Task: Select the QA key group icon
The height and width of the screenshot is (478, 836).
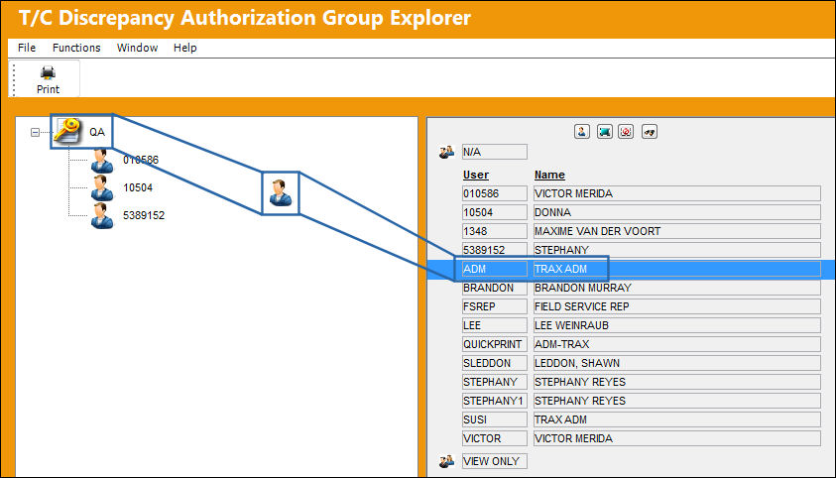Action: [x=67, y=131]
